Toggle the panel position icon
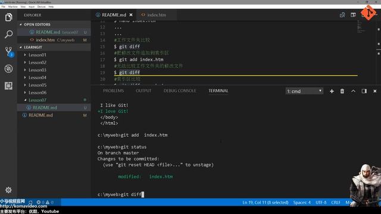 [x=364, y=91]
